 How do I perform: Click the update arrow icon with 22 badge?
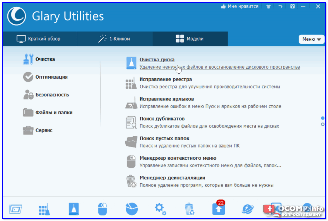(x=218, y=209)
